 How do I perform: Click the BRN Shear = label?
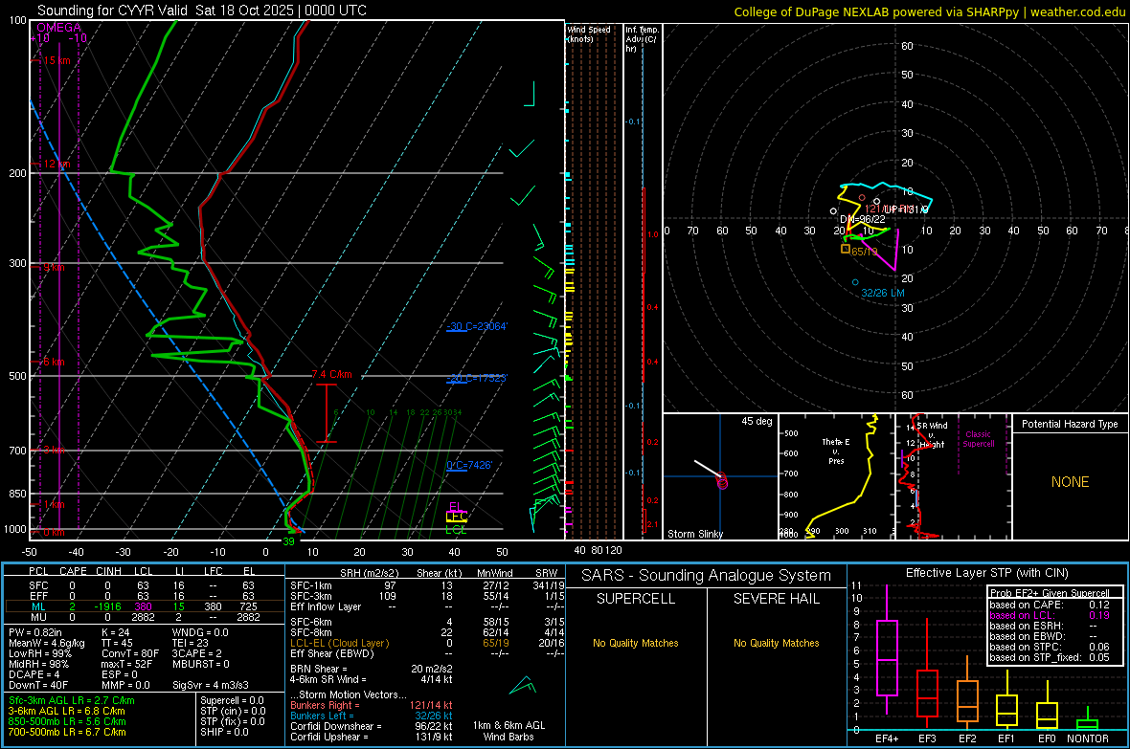[x=319, y=669]
